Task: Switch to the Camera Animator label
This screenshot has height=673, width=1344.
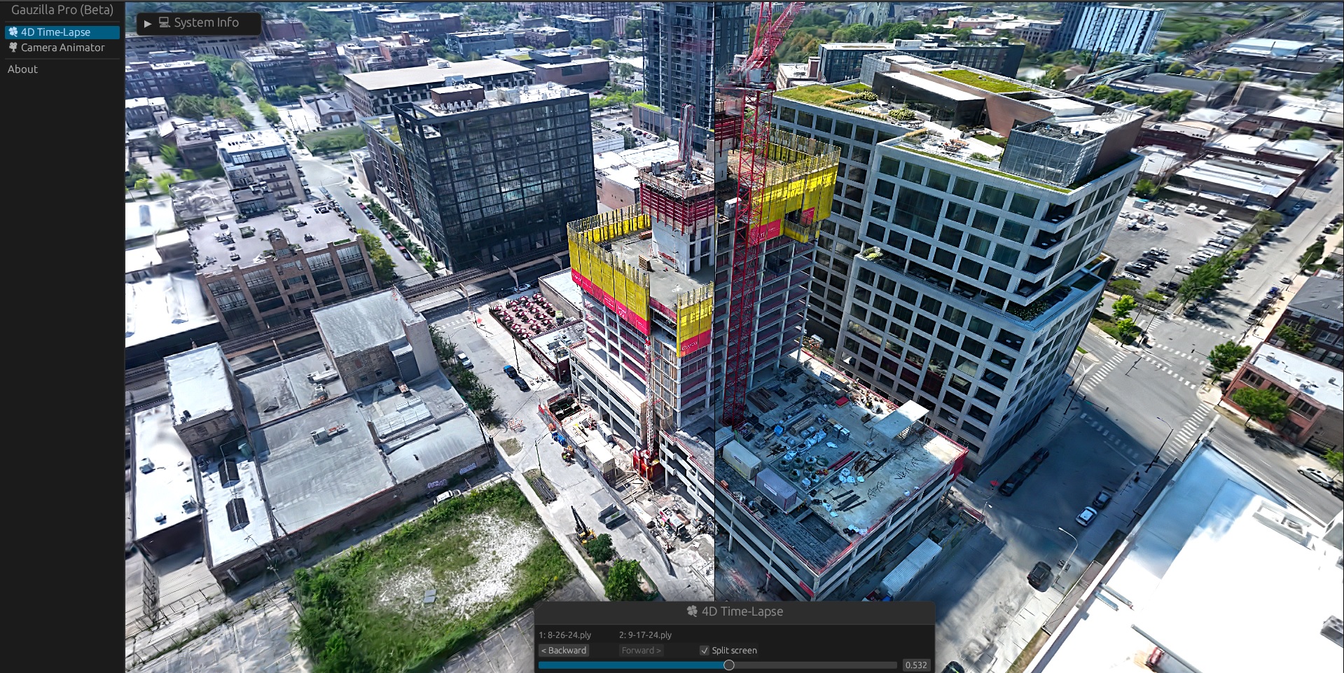Action: (x=62, y=48)
